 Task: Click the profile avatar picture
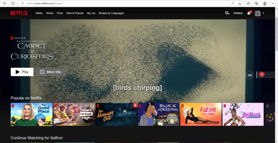pos(258,13)
